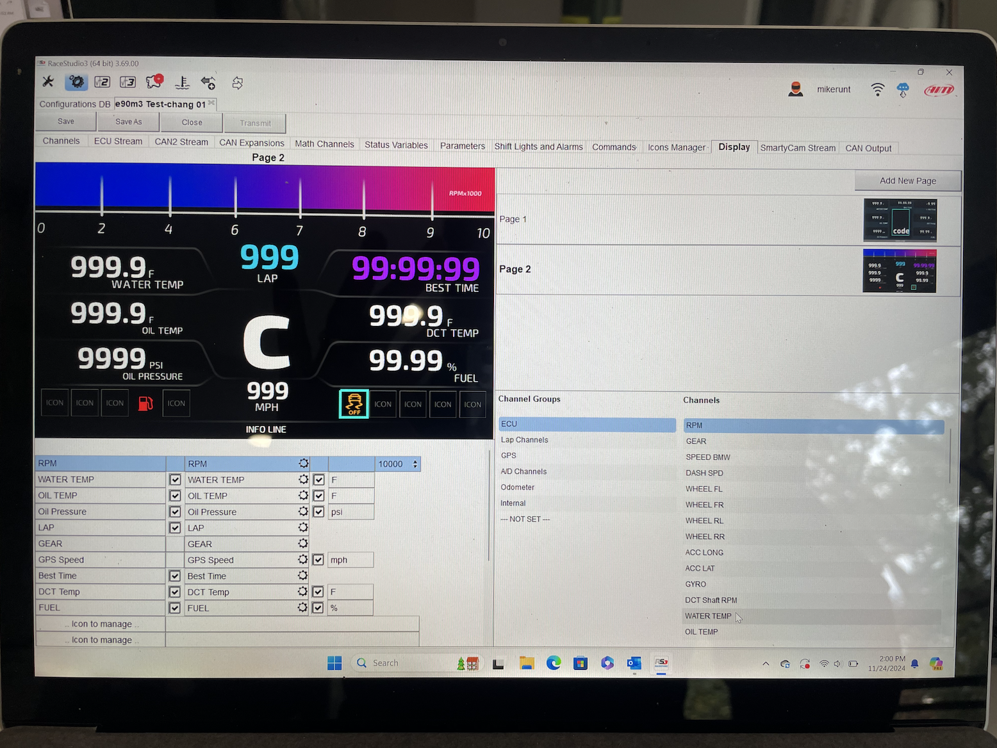
Task: Open the number 2 analysis icon
Action: 102,81
